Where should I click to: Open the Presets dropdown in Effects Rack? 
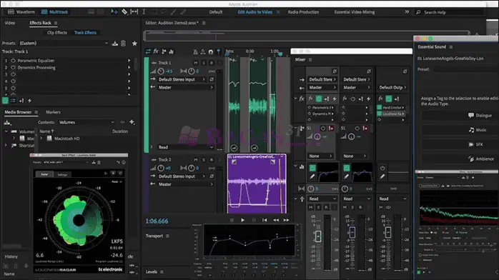tap(64, 44)
